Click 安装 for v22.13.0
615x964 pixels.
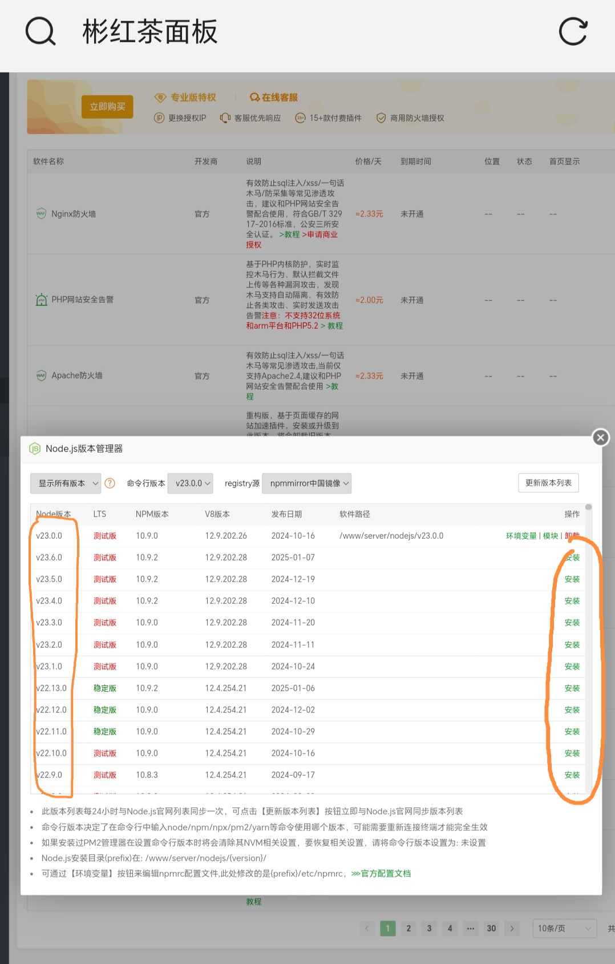(x=572, y=688)
